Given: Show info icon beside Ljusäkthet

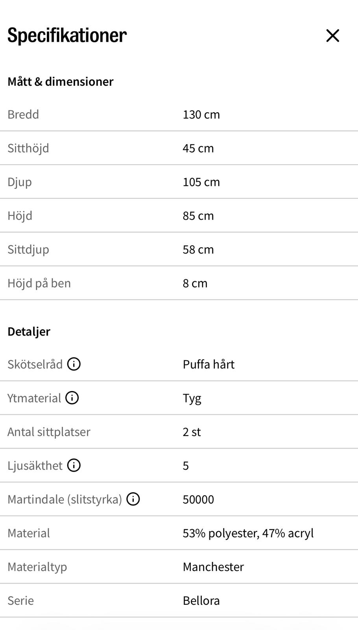Looking at the screenshot, I should (74, 465).
